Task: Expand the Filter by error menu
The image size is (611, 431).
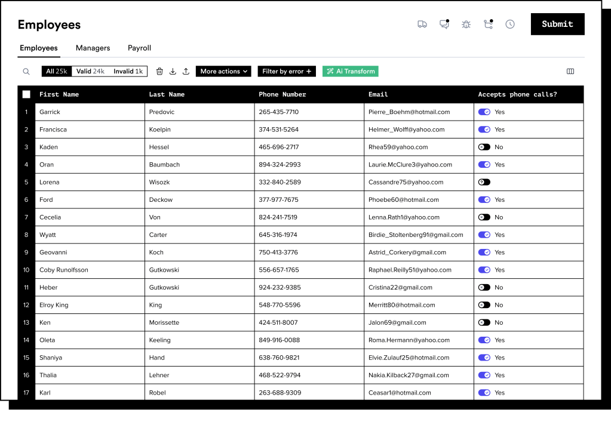Action: (x=287, y=71)
